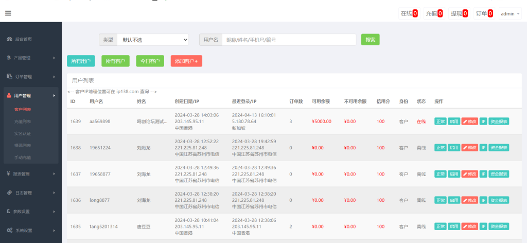Toggle the hamburger sidebar menu icon
This screenshot has width=527, height=243.
coord(8,13)
